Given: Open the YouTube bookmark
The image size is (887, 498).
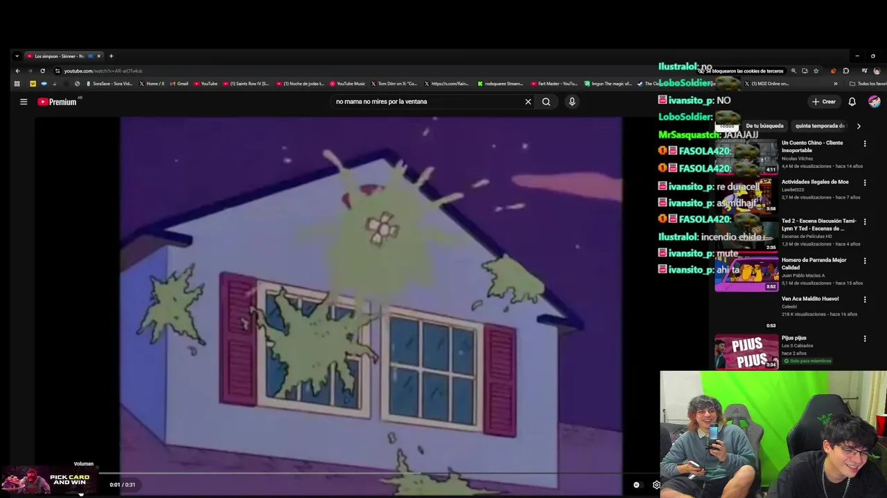Looking at the screenshot, I should (x=206, y=84).
